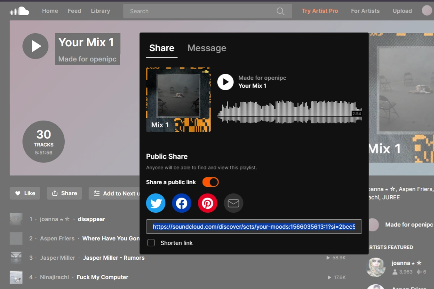Play the mix in the share dialog

(225, 82)
